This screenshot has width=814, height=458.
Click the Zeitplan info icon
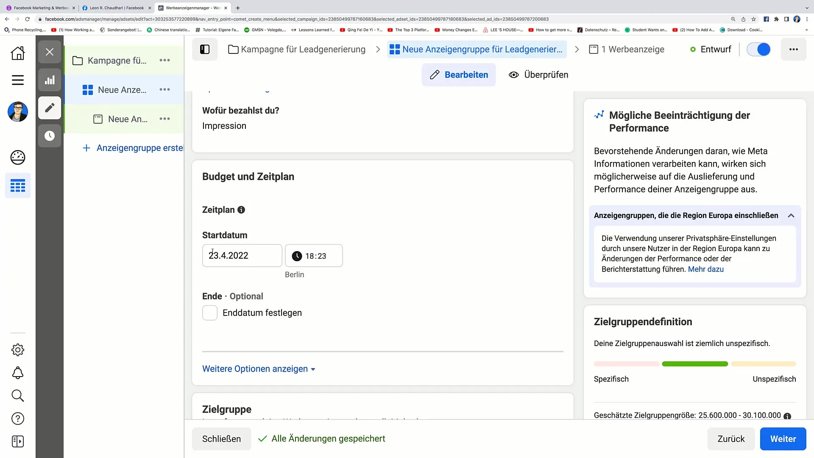point(241,210)
